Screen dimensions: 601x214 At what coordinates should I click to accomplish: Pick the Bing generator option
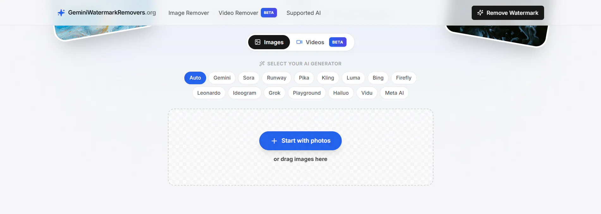click(x=378, y=78)
